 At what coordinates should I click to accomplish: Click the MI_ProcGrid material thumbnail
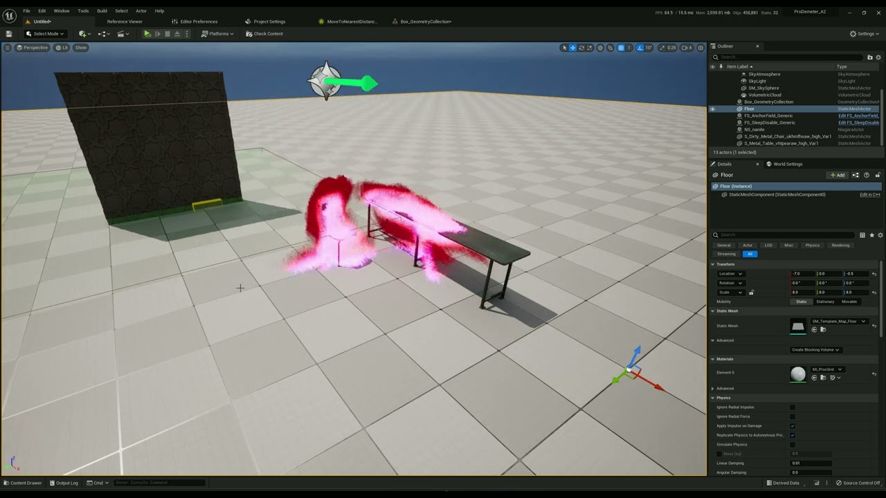click(798, 373)
